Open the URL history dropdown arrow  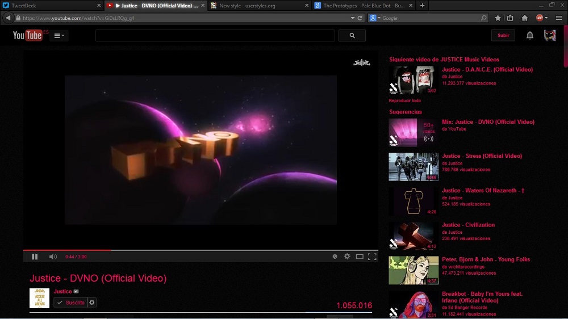(353, 18)
